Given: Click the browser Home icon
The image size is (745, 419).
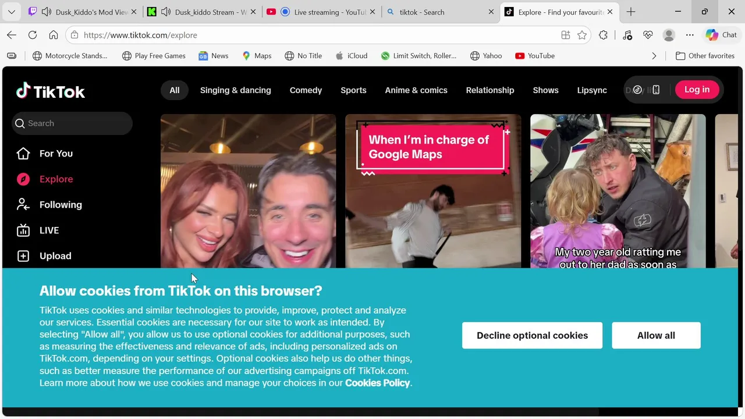Looking at the screenshot, I should click(54, 35).
